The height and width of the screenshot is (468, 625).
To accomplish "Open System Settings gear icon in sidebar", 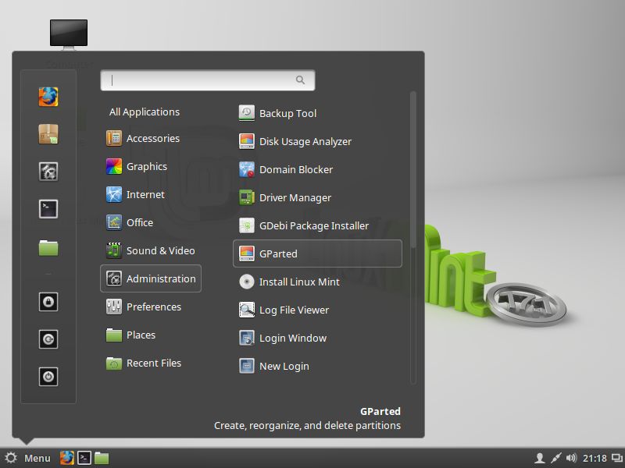I will coord(48,172).
